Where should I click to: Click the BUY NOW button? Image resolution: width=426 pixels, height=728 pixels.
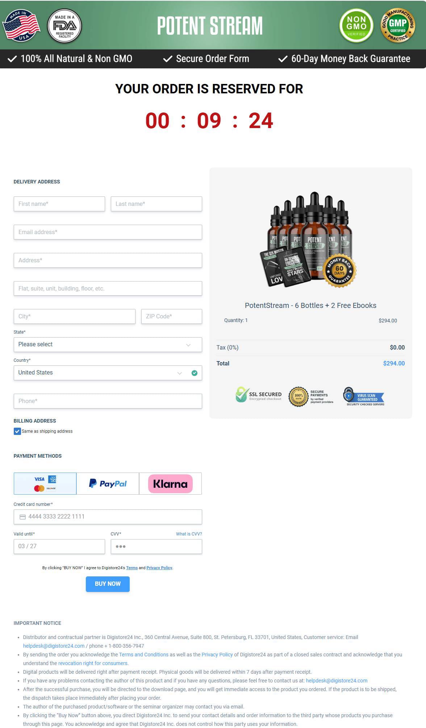click(108, 584)
